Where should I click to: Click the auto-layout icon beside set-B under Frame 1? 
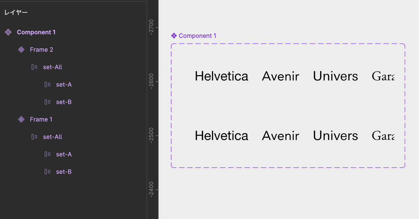point(47,172)
